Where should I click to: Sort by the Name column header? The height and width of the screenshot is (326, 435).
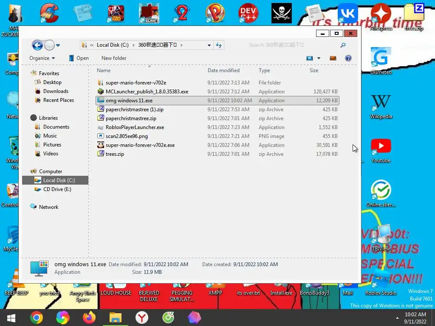(104, 70)
